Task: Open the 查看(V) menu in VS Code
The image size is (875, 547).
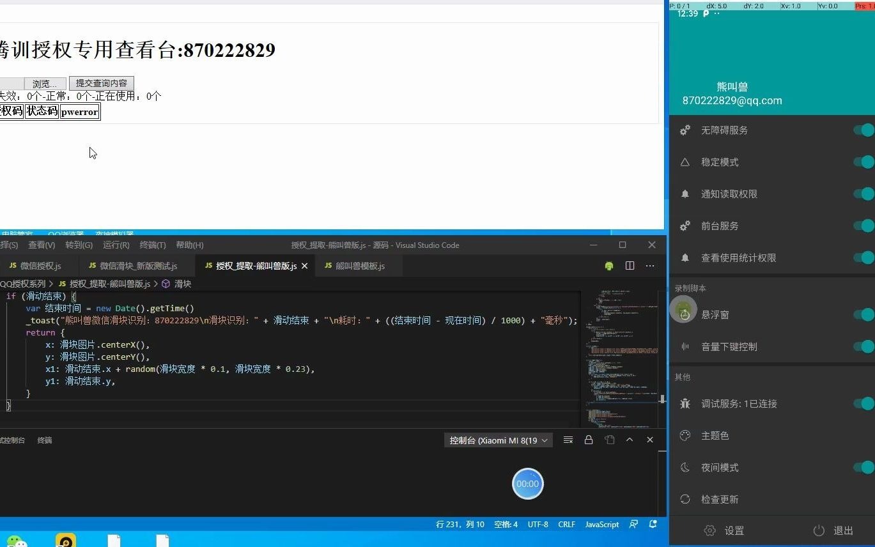Action: [x=42, y=245]
